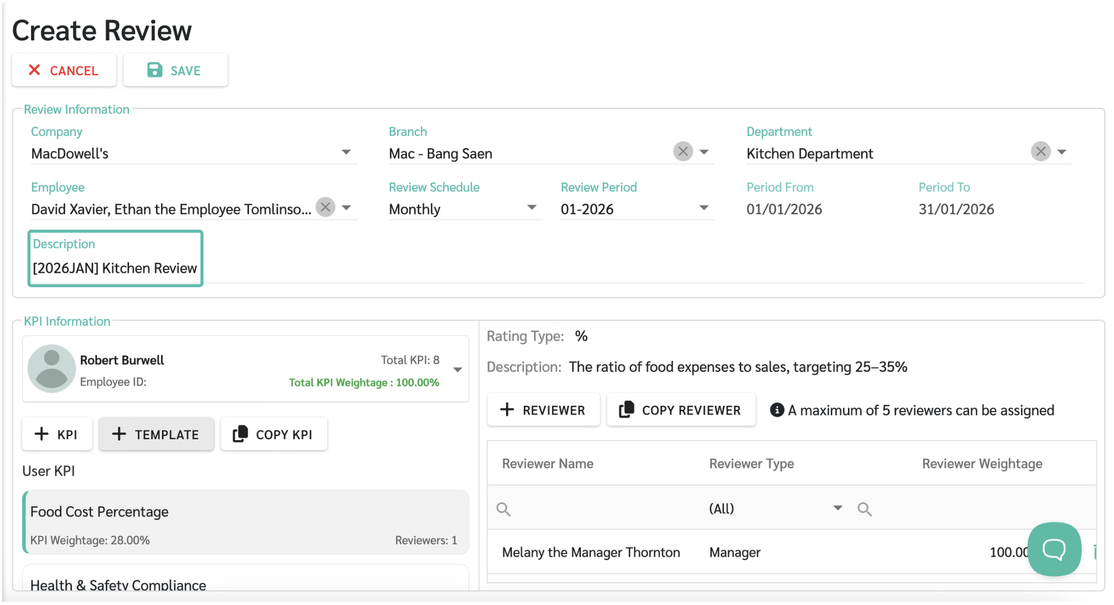1114x605 pixels.
Task: Click the Reviewer Weightage search icon
Action: [864, 509]
